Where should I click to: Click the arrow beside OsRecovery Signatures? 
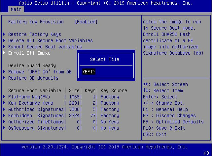pyautogui.click(x=4, y=128)
